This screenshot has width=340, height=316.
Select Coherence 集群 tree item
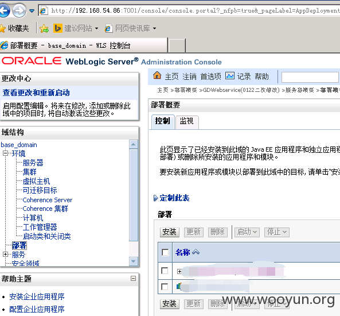[x=45, y=209]
